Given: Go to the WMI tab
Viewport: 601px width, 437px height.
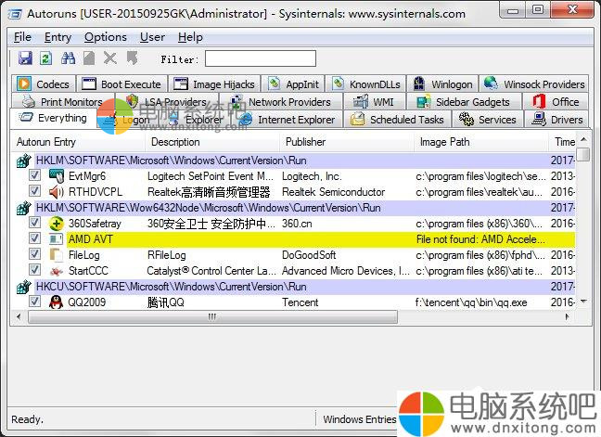Looking at the screenshot, I should 374,102.
